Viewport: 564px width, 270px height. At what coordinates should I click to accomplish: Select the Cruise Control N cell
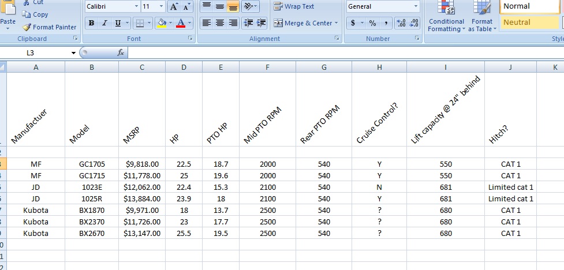[379, 187]
